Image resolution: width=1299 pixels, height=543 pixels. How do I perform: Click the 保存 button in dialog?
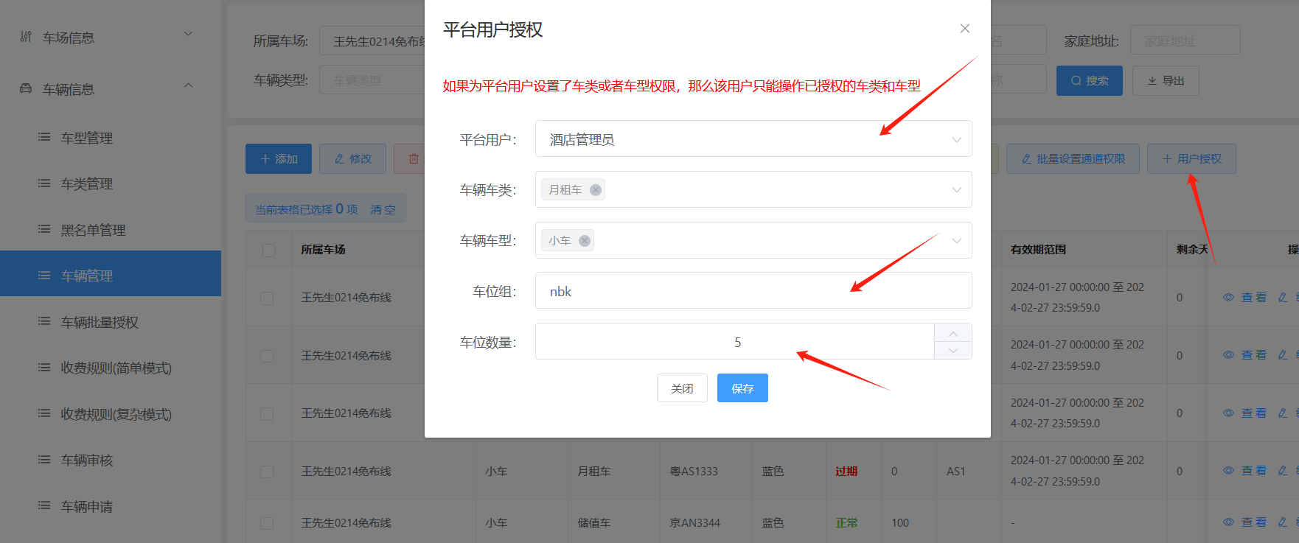(742, 388)
